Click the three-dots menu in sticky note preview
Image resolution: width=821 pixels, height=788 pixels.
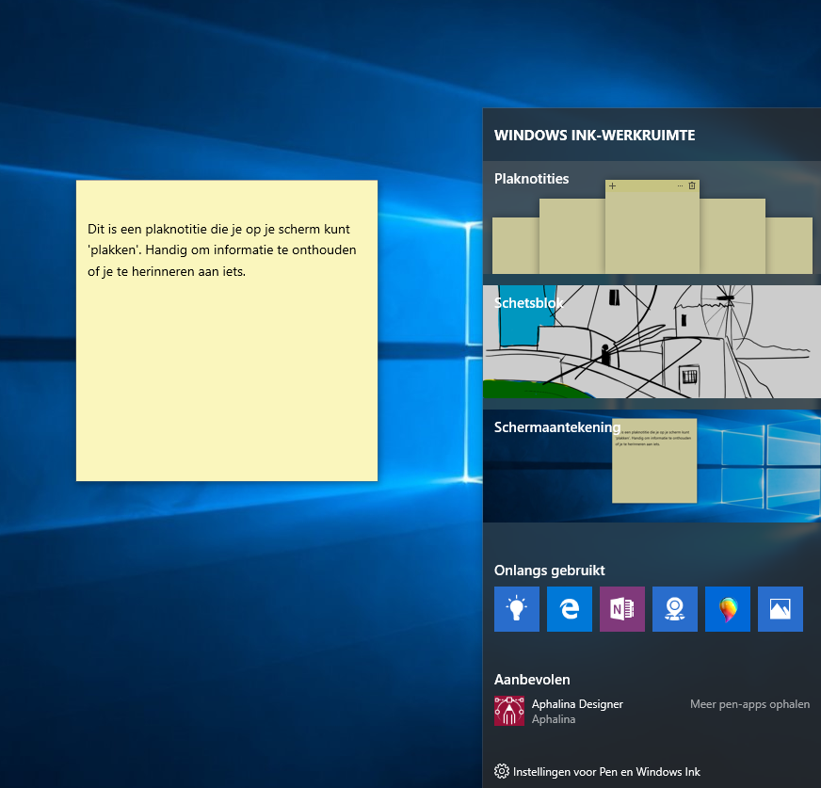(x=680, y=186)
